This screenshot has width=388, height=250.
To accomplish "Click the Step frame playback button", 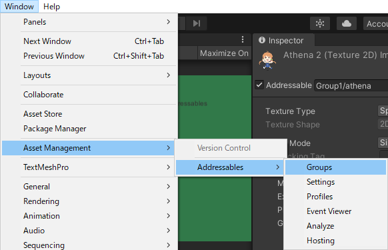I will [x=197, y=23].
